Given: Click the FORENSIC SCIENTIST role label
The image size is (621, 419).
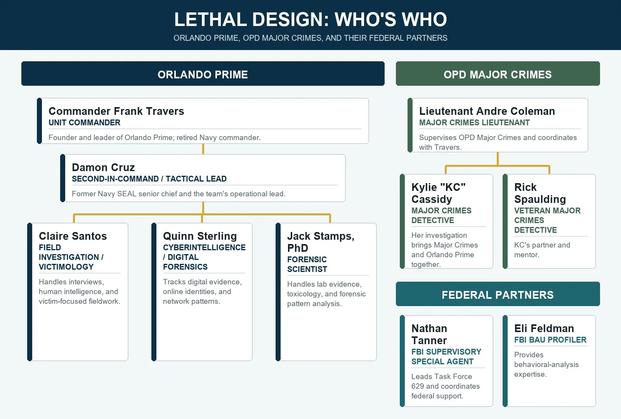Looking at the screenshot, I should point(307,264).
